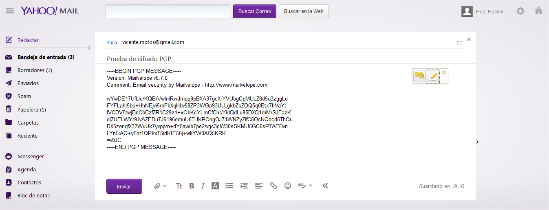This screenshot has width=549, height=210.
Task: Click the Papelera trash icon
Action: click(9, 109)
